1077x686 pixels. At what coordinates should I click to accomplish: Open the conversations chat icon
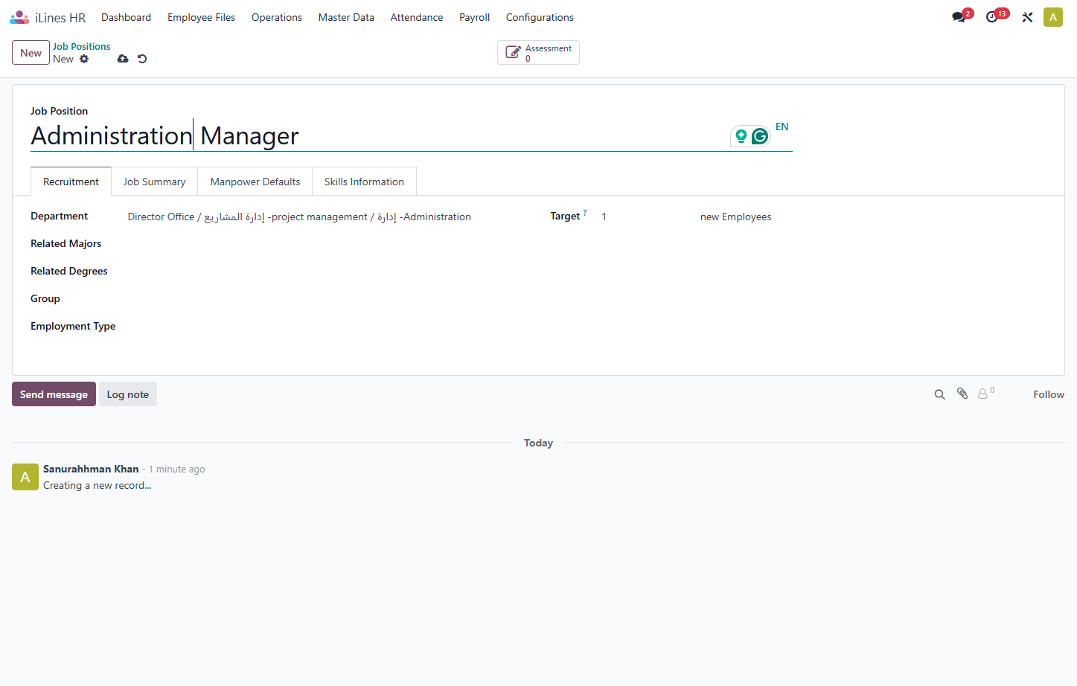(x=959, y=17)
